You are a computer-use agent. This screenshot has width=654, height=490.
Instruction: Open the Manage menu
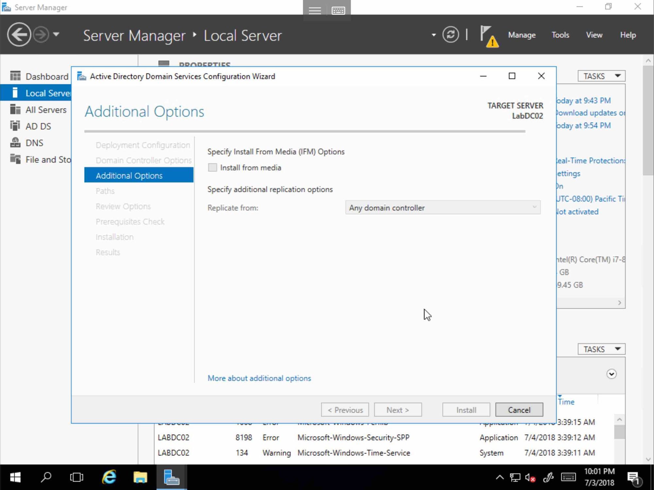[x=522, y=35]
